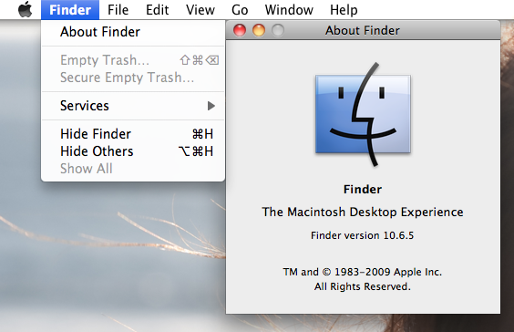514x332 pixels.
Task: Open the Window menu
Action: coord(289,10)
